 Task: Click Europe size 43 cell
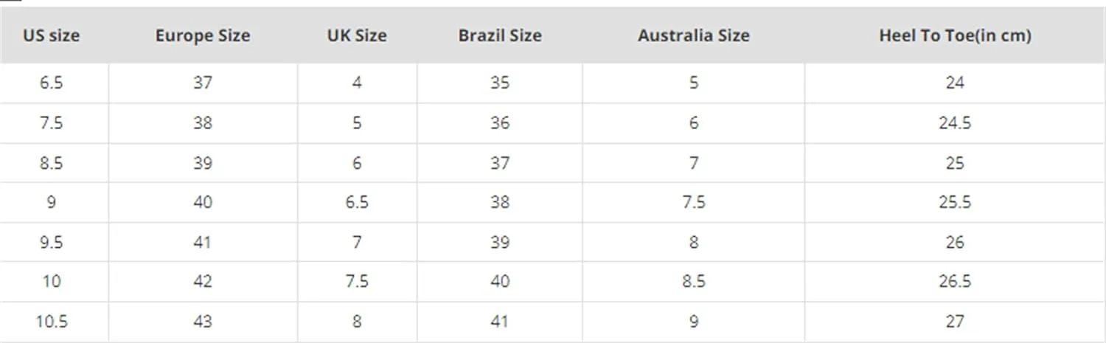[203, 322]
